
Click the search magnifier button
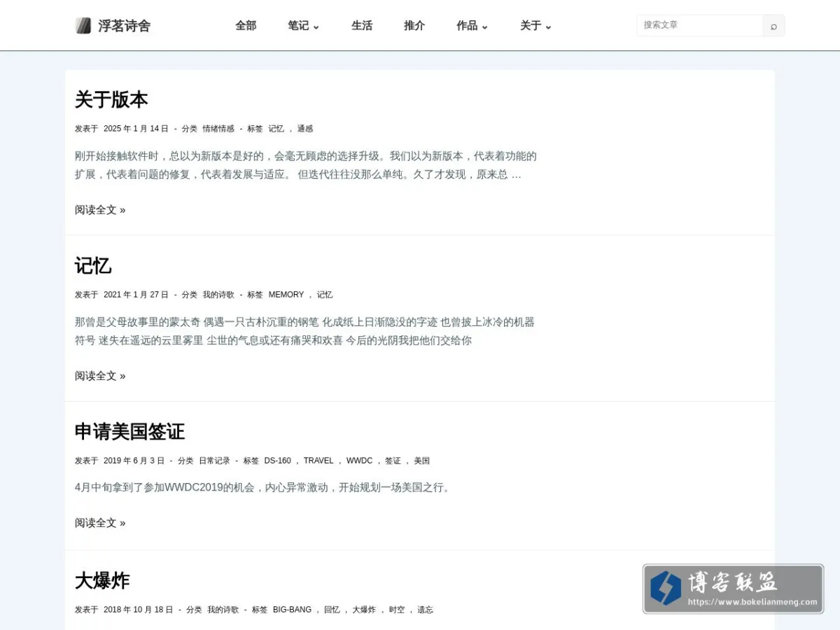click(773, 26)
